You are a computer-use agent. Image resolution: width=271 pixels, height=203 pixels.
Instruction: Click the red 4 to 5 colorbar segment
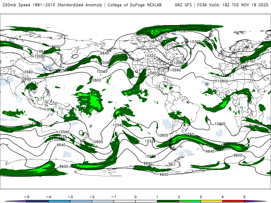click(x=233, y=201)
